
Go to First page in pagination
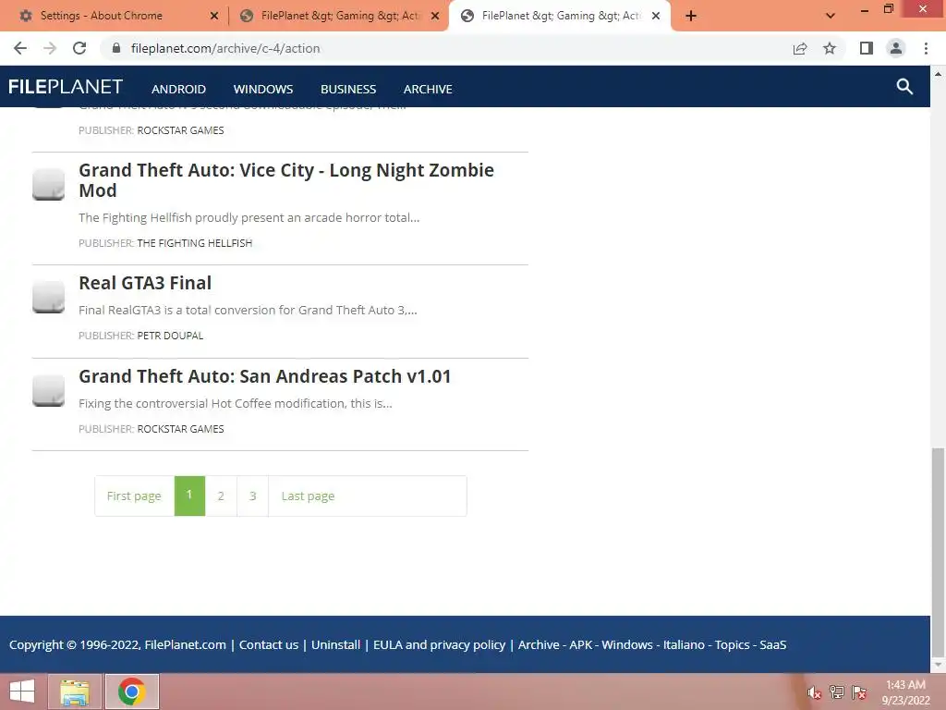(134, 496)
